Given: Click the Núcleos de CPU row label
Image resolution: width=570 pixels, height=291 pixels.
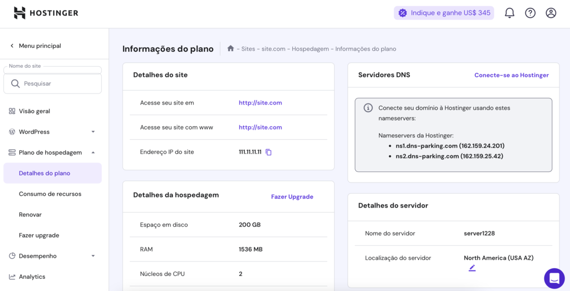Looking at the screenshot, I should (x=162, y=274).
